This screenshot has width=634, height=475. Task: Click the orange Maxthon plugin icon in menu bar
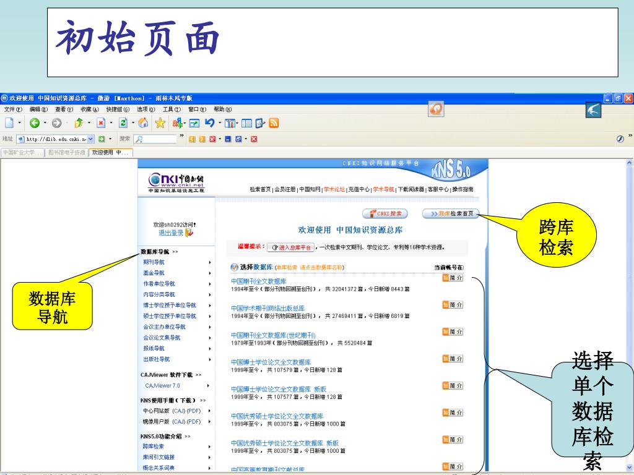pyautogui.click(x=436, y=109)
